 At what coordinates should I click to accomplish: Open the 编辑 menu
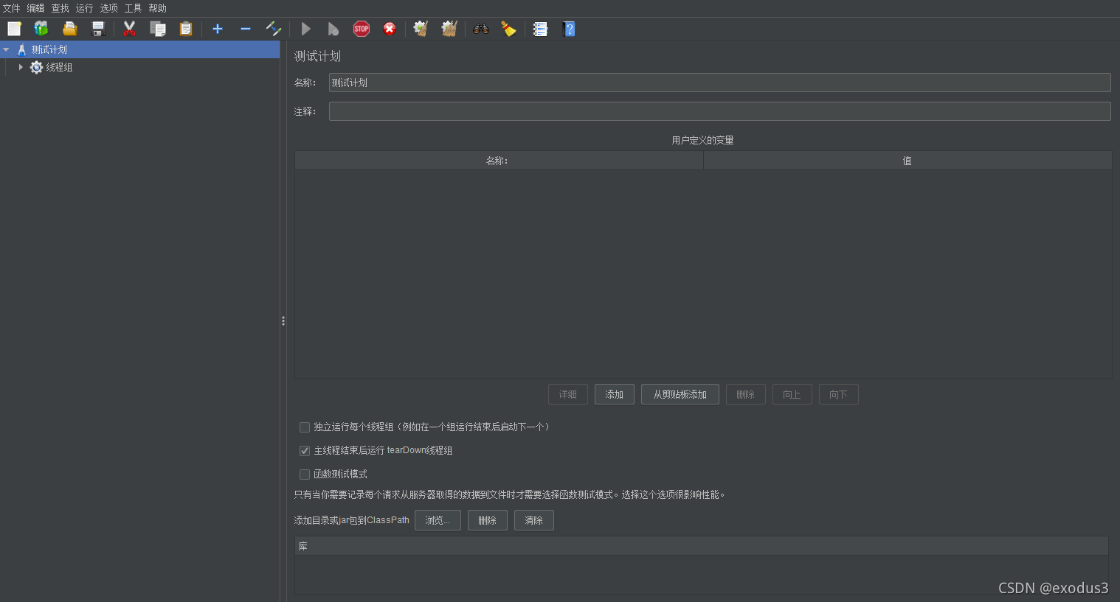(x=36, y=8)
